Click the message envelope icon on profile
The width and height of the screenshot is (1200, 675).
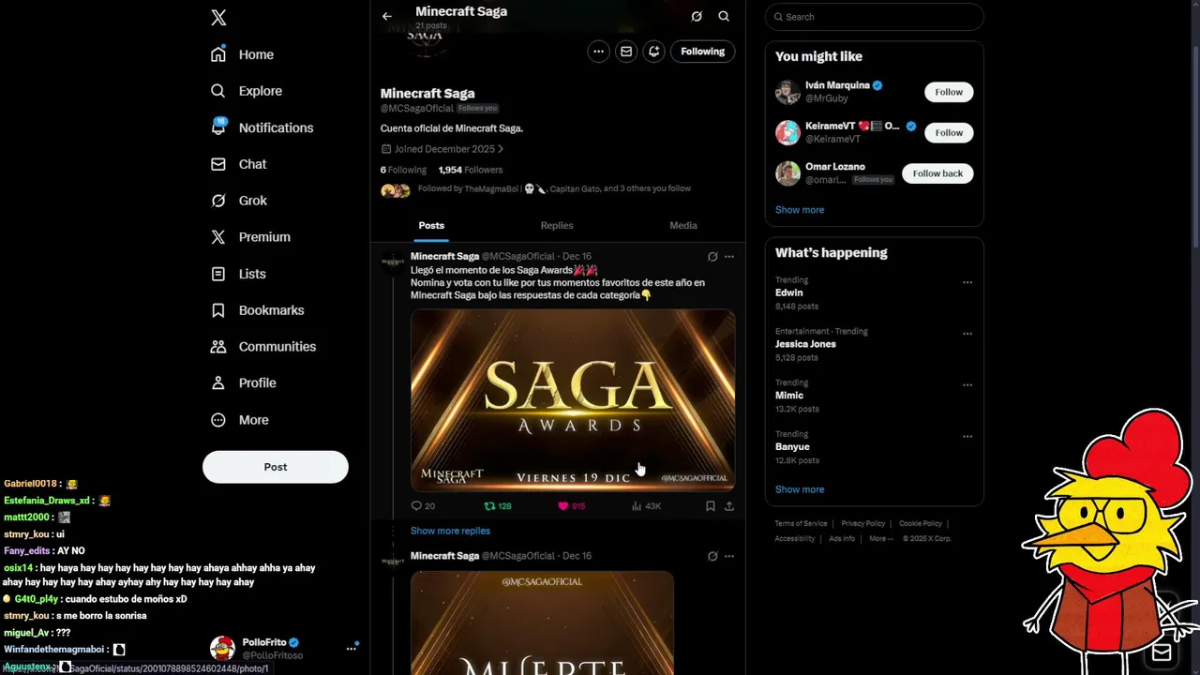pos(626,52)
